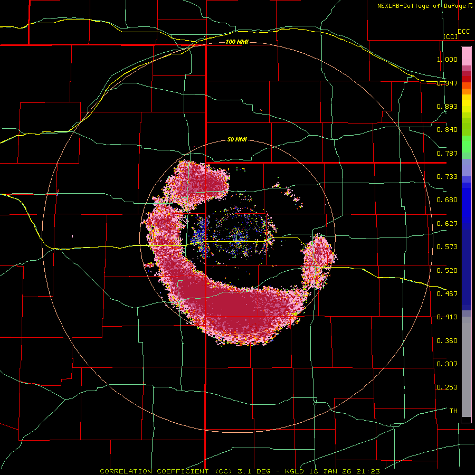Image resolution: width=475 pixels, height=475 pixels.
Task: Select the light pink top color bar segment
Action: pyautogui.click(x=466, y=56)
